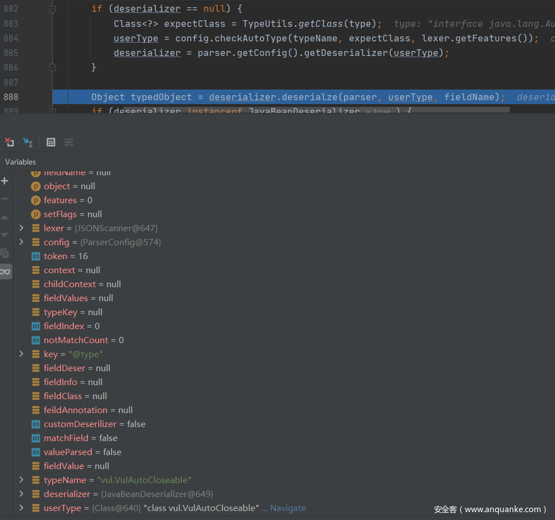The height and width of the screenshot is (520, 555).
Task: Select the Variables panel tab
Action: pos(20,162)
